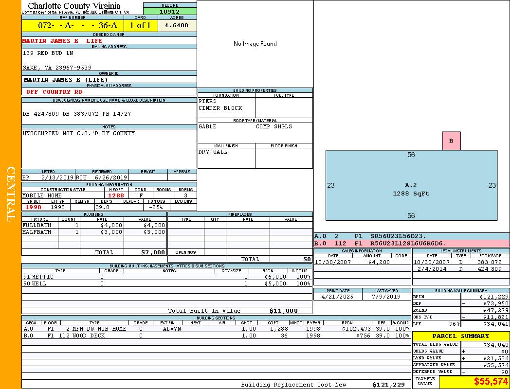Select the 10/30/2007 sales information row
The width and height of the screenshot is (511, 389).
point(362,262)
